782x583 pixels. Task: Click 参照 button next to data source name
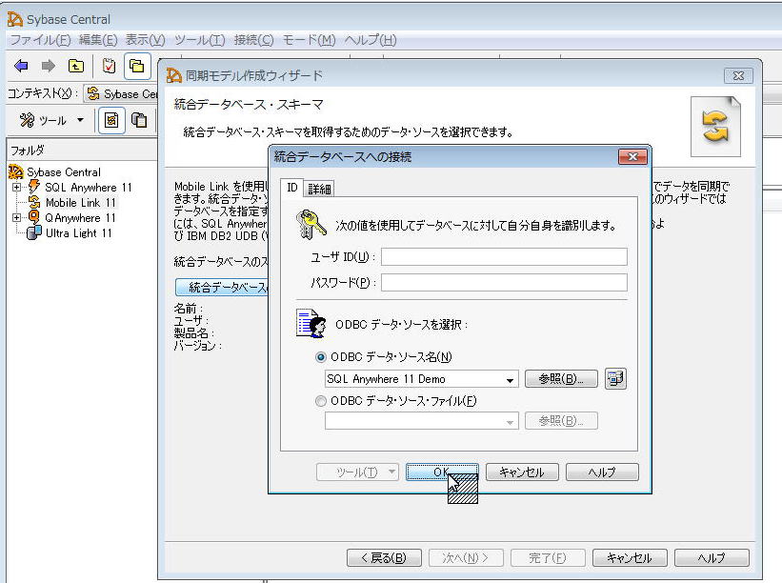click(x=560, y=379)
